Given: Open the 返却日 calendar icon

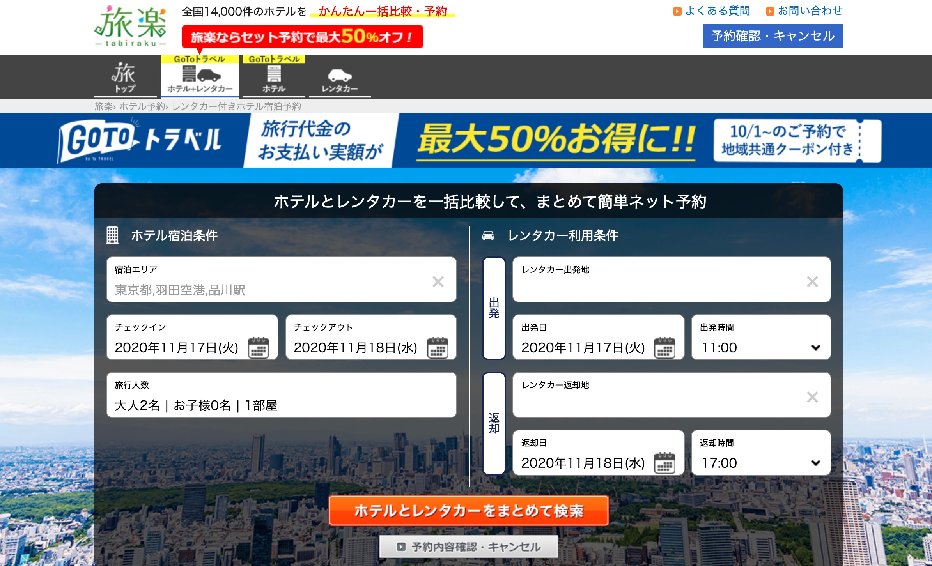Looking at the screenshot, I should tap(665, 463).
